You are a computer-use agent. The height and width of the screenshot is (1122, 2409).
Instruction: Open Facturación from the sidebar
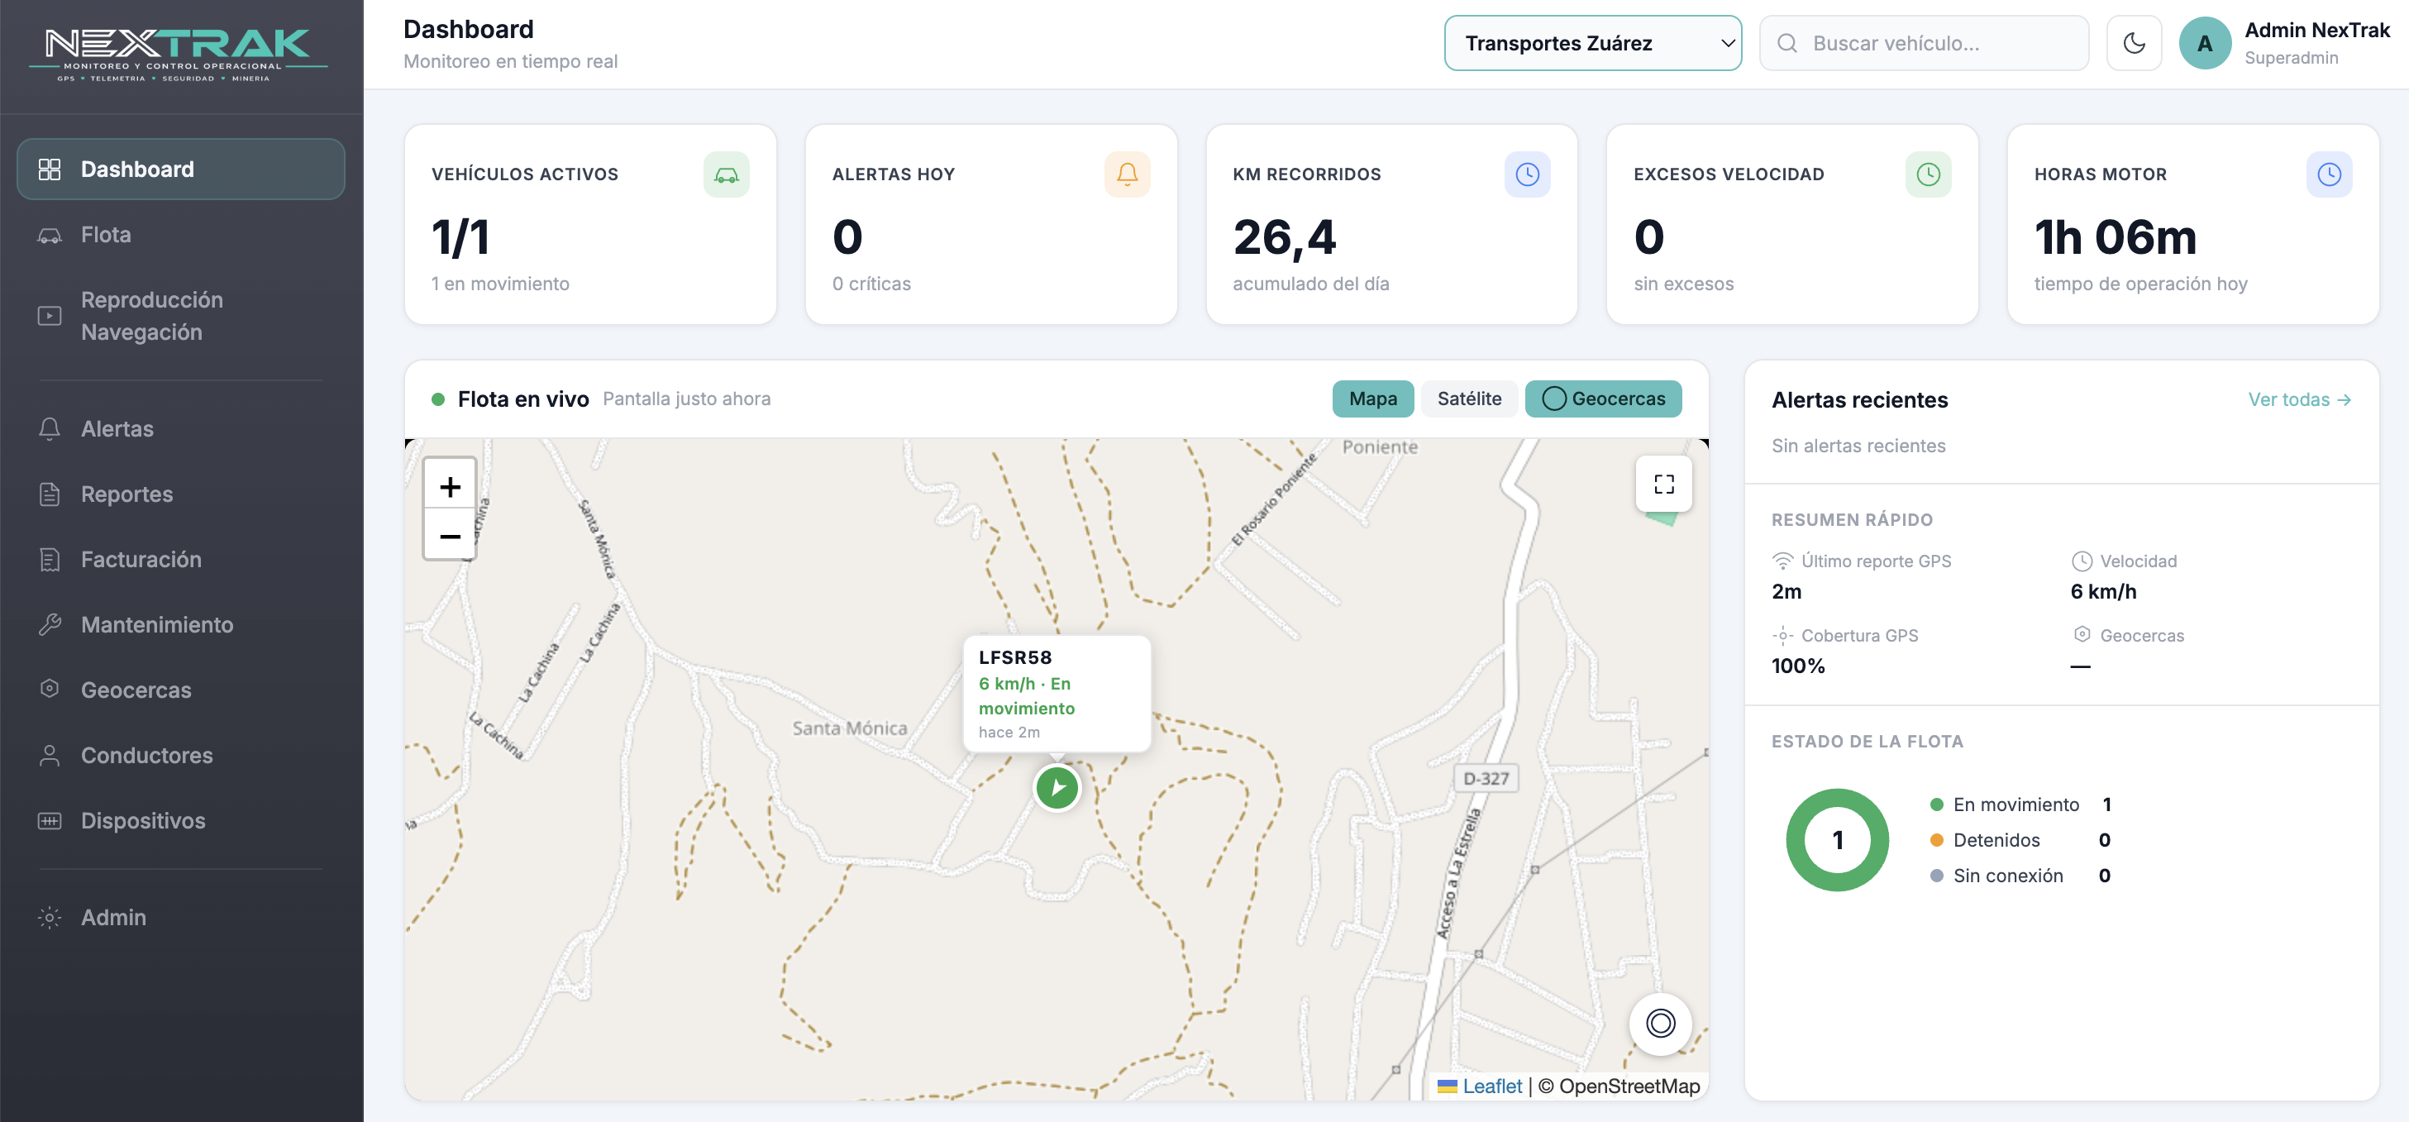pyautogui.click(x=180, y=560)
